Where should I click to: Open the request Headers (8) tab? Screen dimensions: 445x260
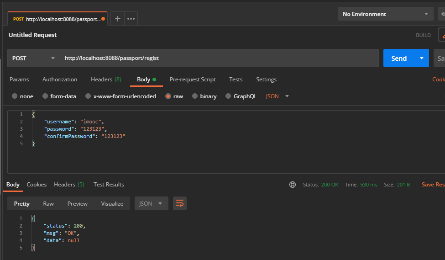106,80
